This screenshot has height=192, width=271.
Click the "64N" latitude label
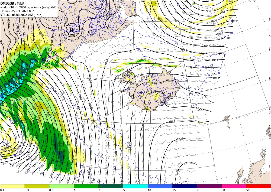coord(270,78)
